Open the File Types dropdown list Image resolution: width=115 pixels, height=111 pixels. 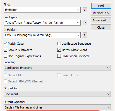[x=78, y=22]
